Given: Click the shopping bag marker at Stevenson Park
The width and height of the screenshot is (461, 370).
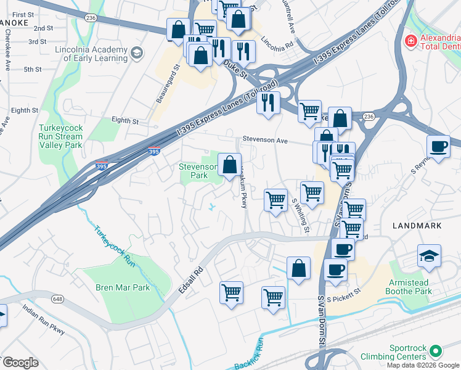Looking at the screenshot, I should (230, 166).
